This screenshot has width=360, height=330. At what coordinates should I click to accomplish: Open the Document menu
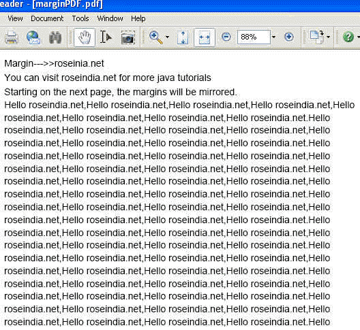(x=47, y=18)
